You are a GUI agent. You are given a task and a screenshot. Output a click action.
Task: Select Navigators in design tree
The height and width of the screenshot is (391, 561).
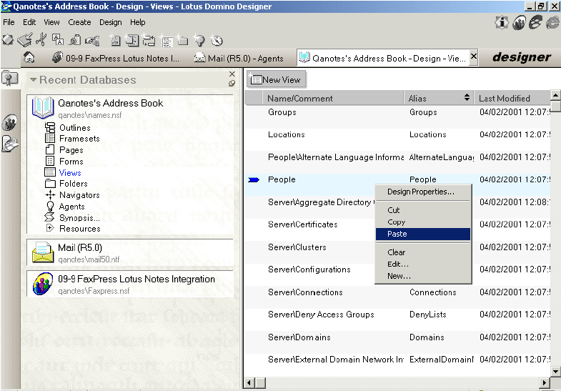coord(79,195)
